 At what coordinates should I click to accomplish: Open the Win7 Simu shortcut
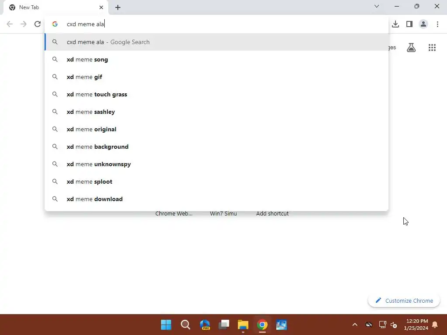[223, 214]
